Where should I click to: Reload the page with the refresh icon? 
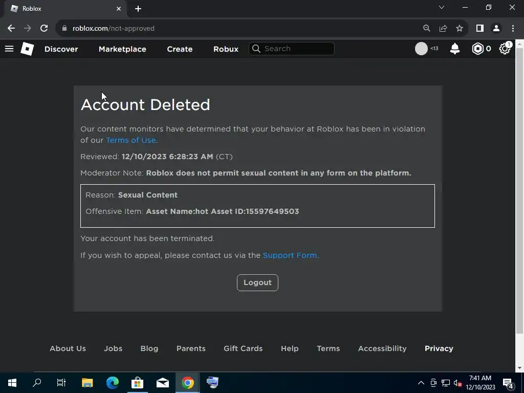[44, 29]
